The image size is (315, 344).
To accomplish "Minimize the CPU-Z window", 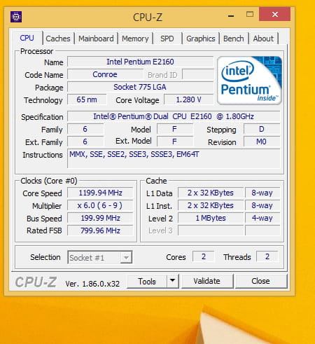I will pos(231,15).
